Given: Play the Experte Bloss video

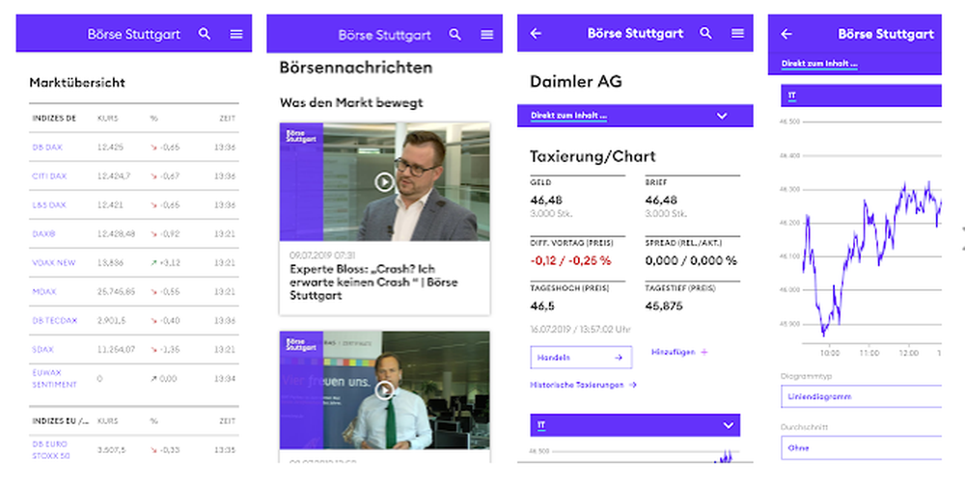Looking at the screenshot, I should [x=384, y=182].
